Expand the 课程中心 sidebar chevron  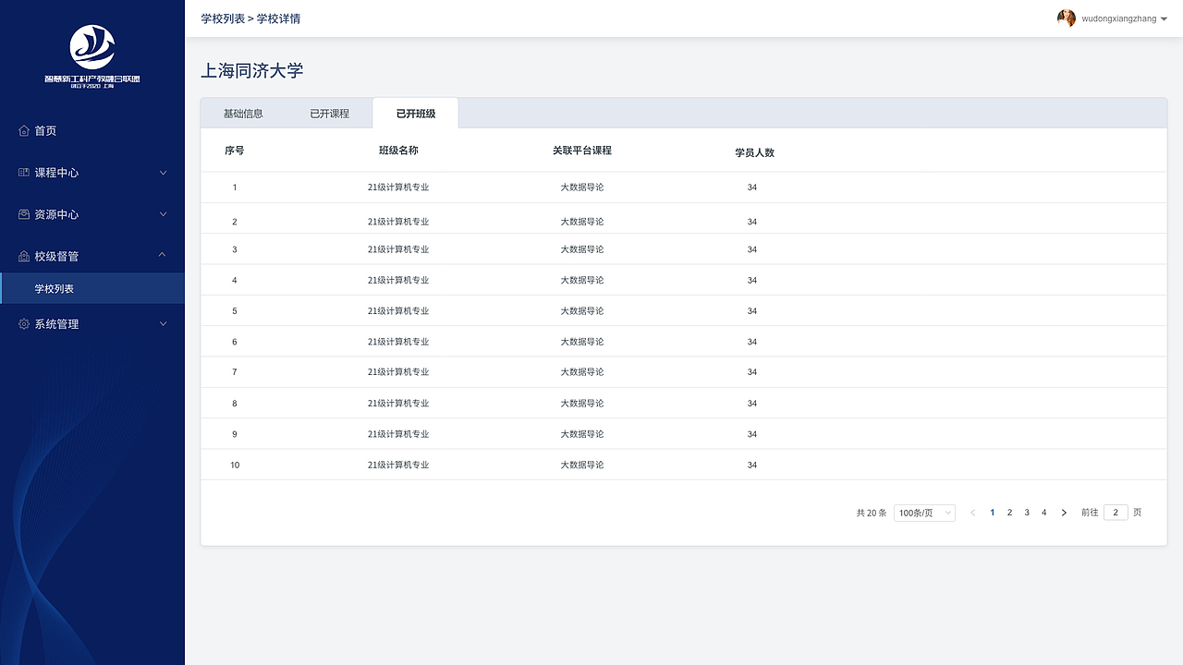click(x=163, y=172)
